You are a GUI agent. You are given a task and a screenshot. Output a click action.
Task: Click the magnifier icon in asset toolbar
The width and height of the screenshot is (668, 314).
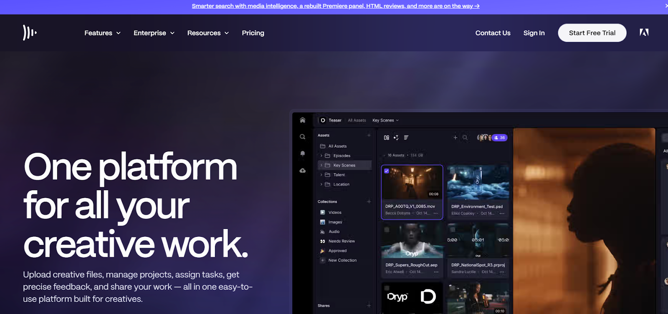click(x=465, y=138)
